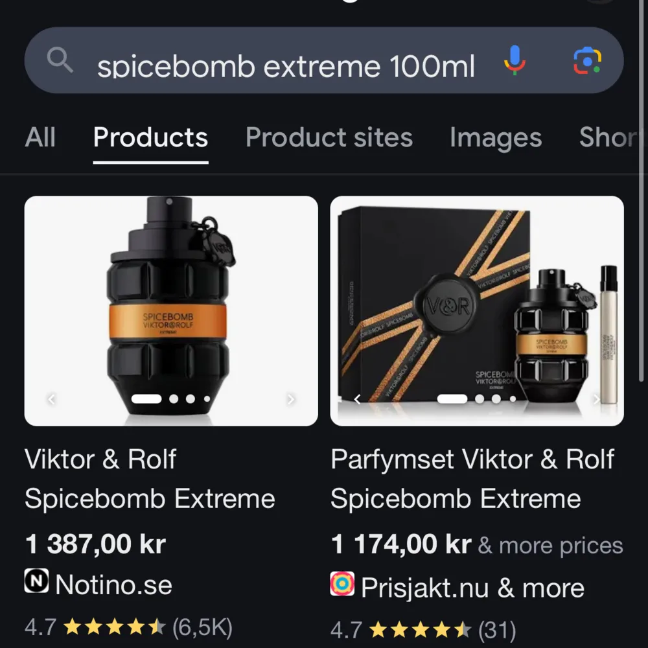The height and width of the screenshot is (648, 648).
Task: Go back on gift set carousel with left arrow
Action: point(358,399)
